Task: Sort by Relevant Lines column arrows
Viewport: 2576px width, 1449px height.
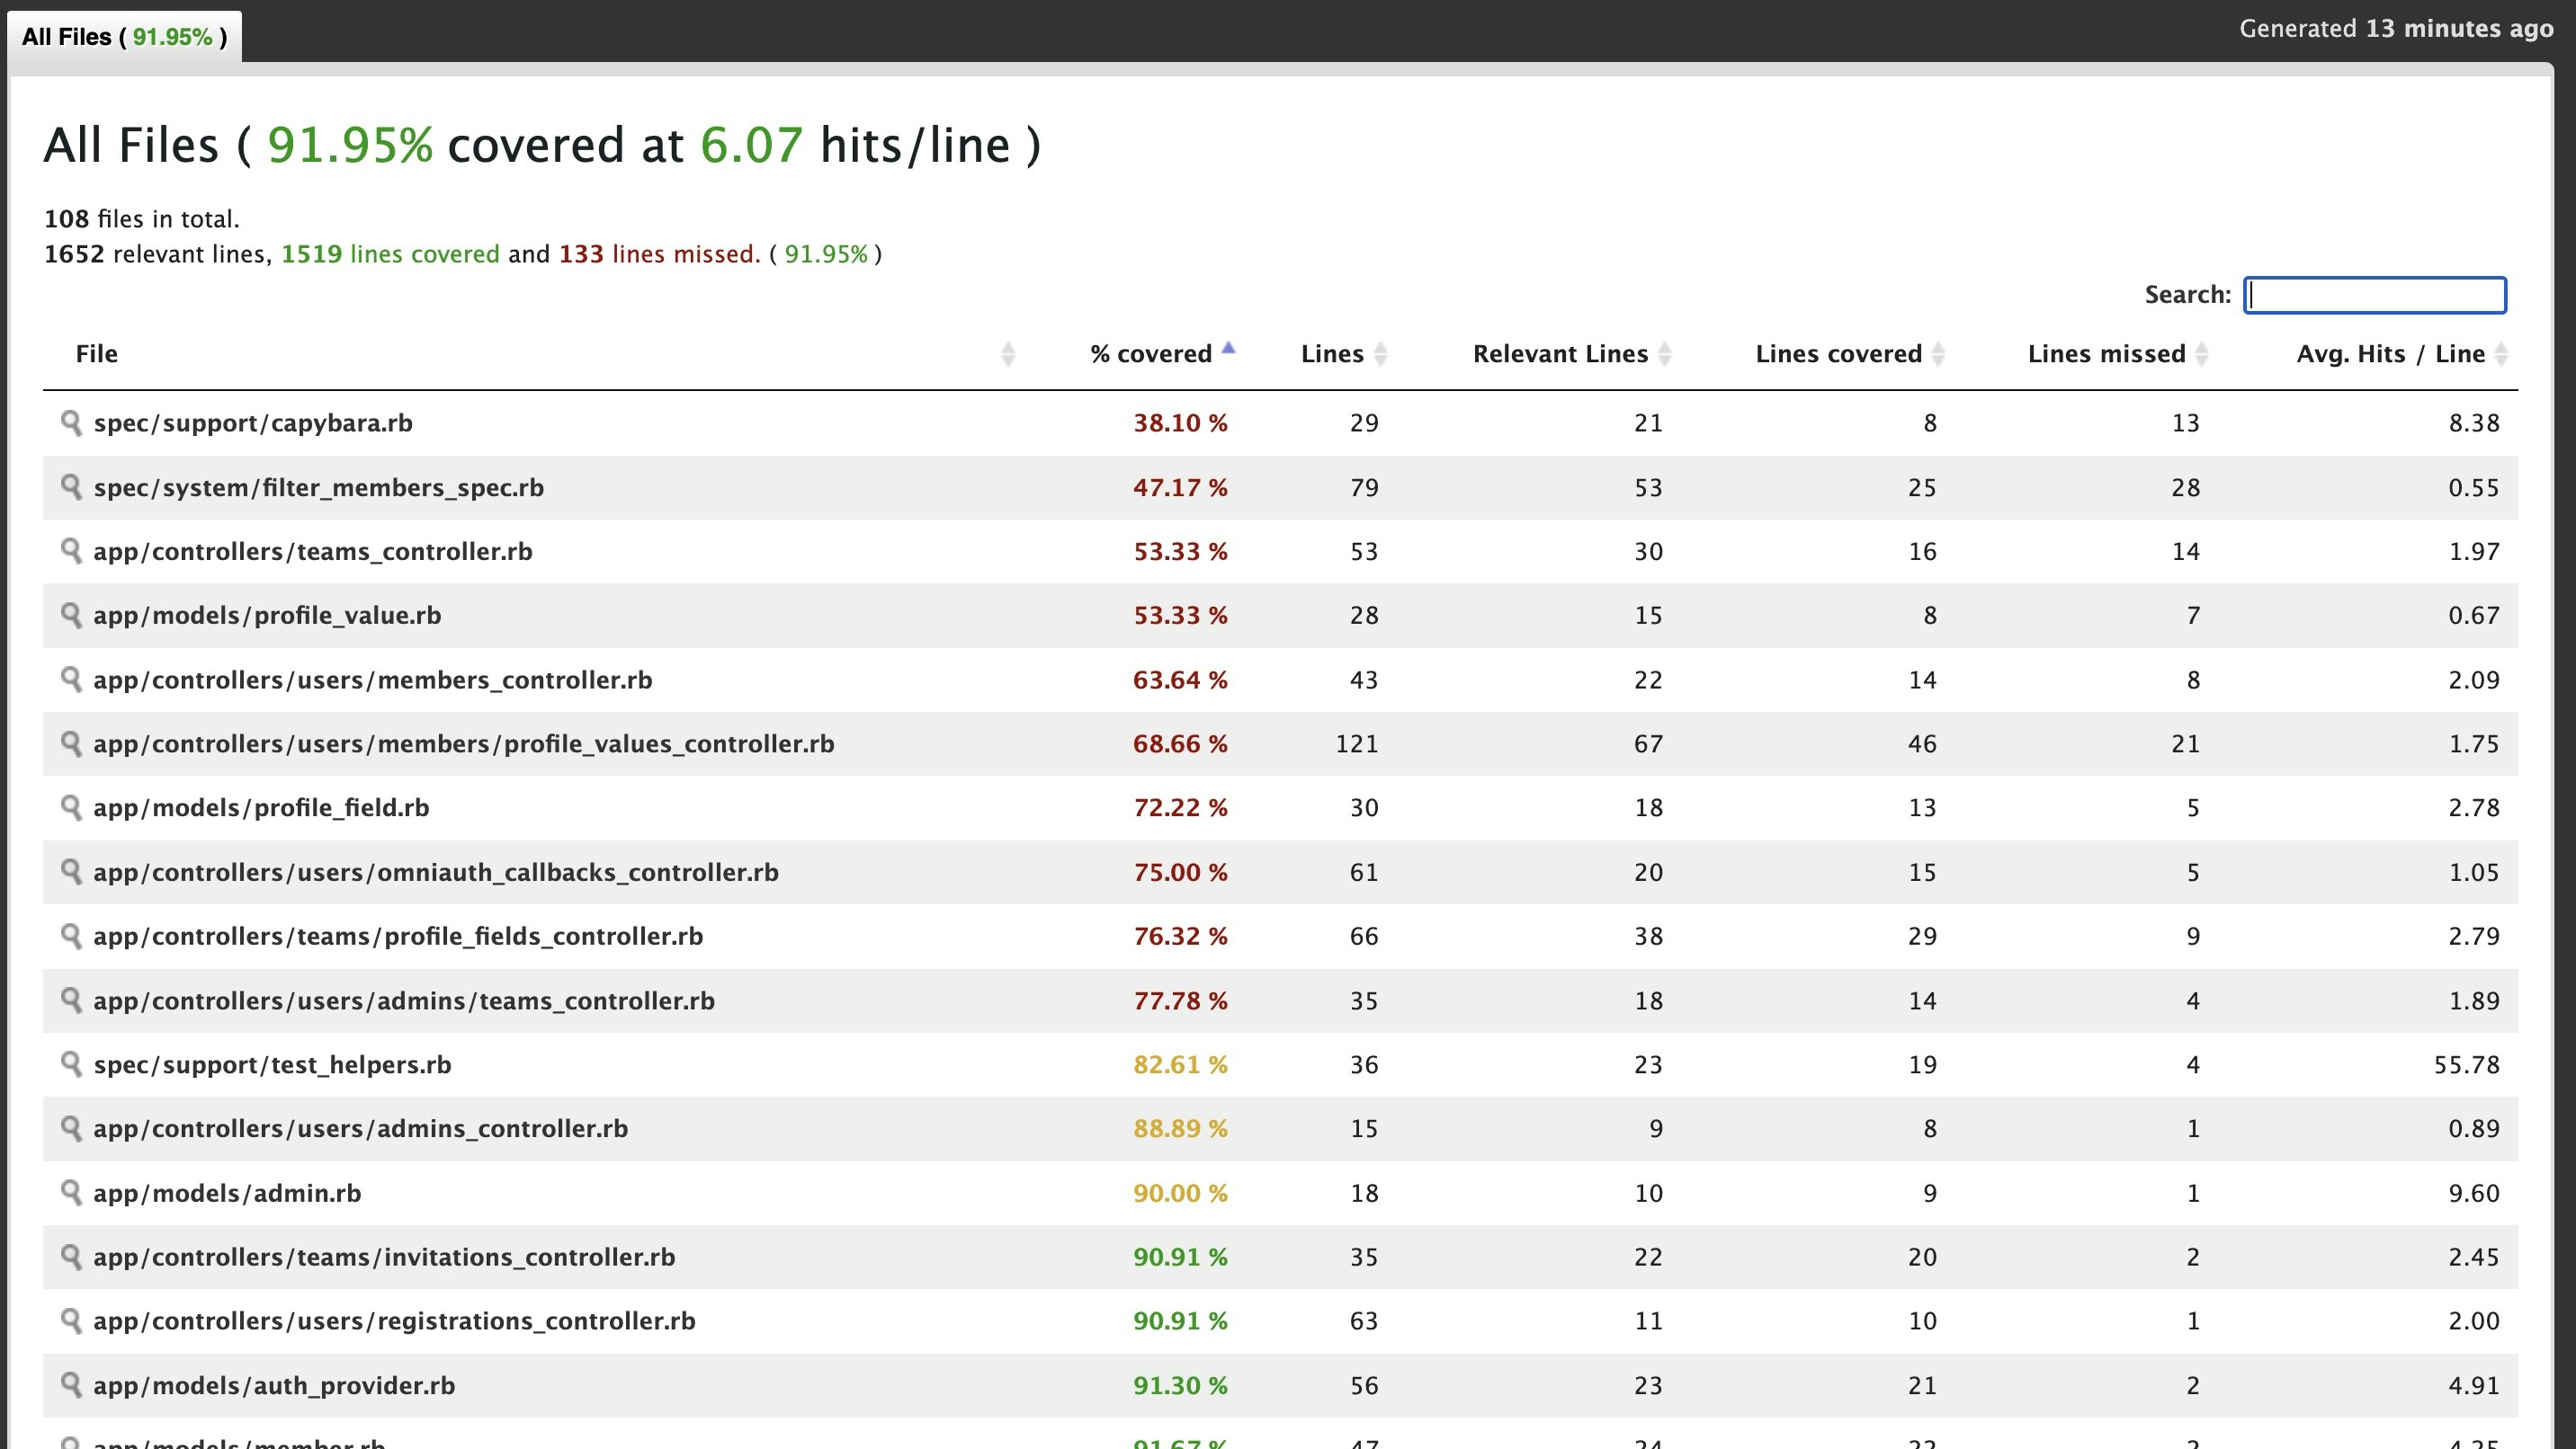Action: click(x=1665, y=354)
